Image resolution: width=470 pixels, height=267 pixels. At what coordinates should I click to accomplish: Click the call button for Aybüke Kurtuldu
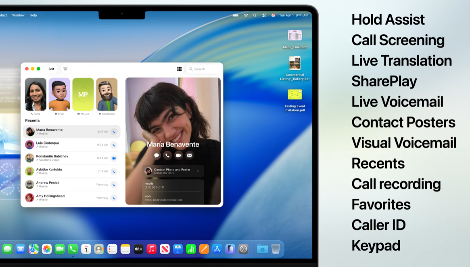tap(114, 171)
